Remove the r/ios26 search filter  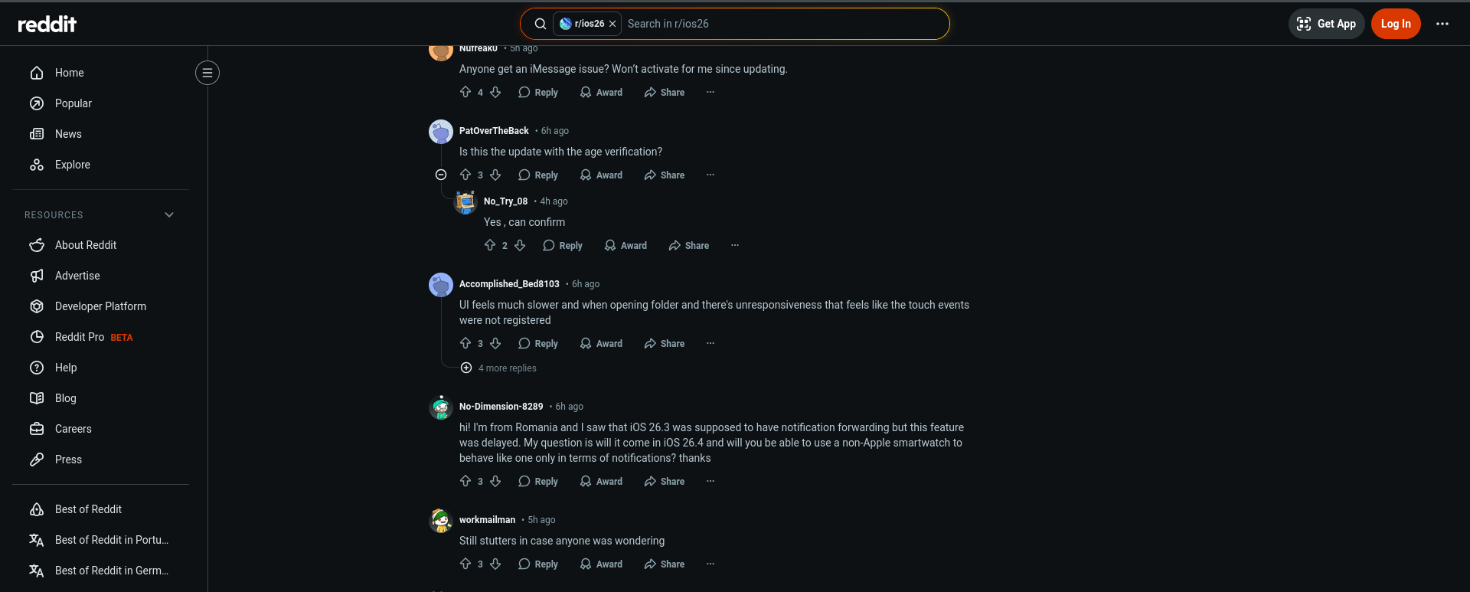612,24
